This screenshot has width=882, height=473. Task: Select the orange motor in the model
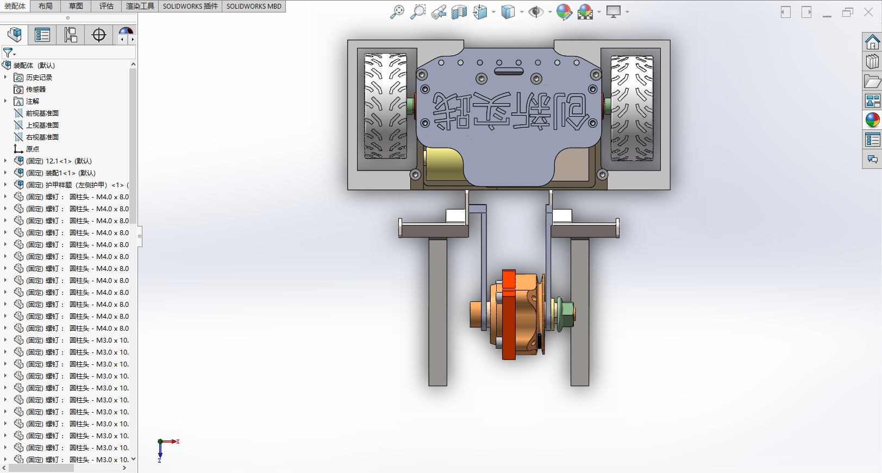[516, 315]
